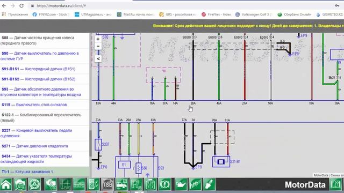Select S91-B1S2 oxygen sensor entry
This screenshot has height=193, width=344.
45,79
